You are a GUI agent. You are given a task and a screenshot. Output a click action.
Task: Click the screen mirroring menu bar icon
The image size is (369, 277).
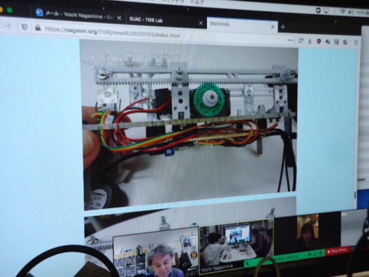pos(326,10)
